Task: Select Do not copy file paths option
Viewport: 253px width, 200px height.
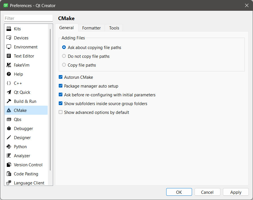Action: [64, 56]
